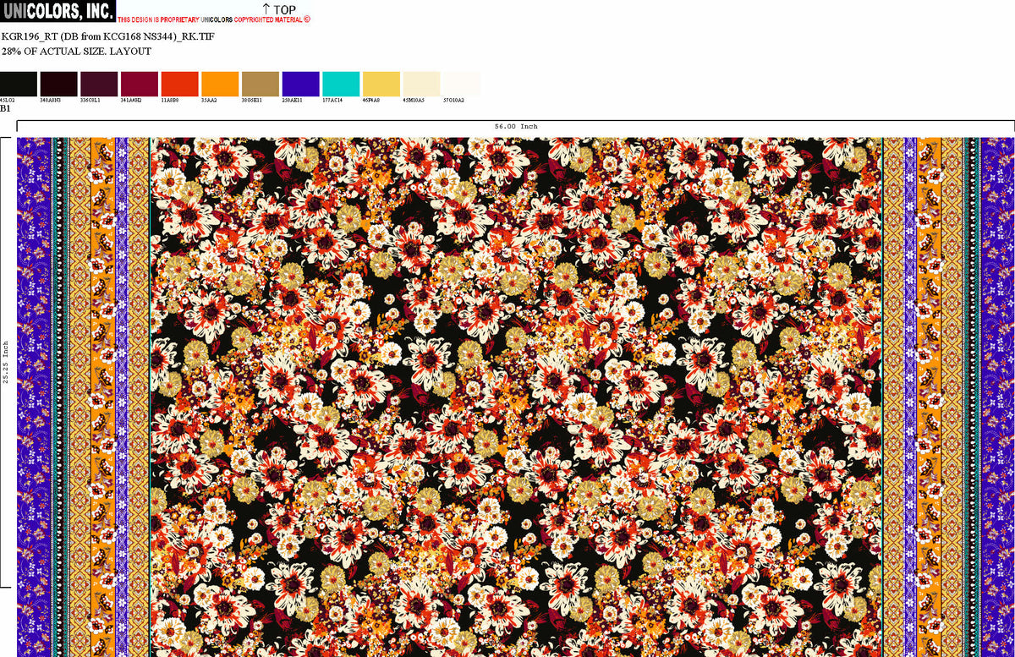Screen dimensions: 1015x657
Task: Pick the bright red-orange swatch
Action: click(x=179, y=84)
